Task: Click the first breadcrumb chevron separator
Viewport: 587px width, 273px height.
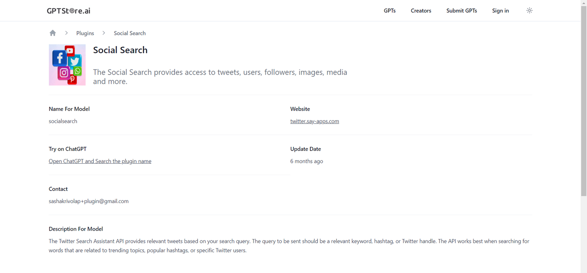Action: 66,33
